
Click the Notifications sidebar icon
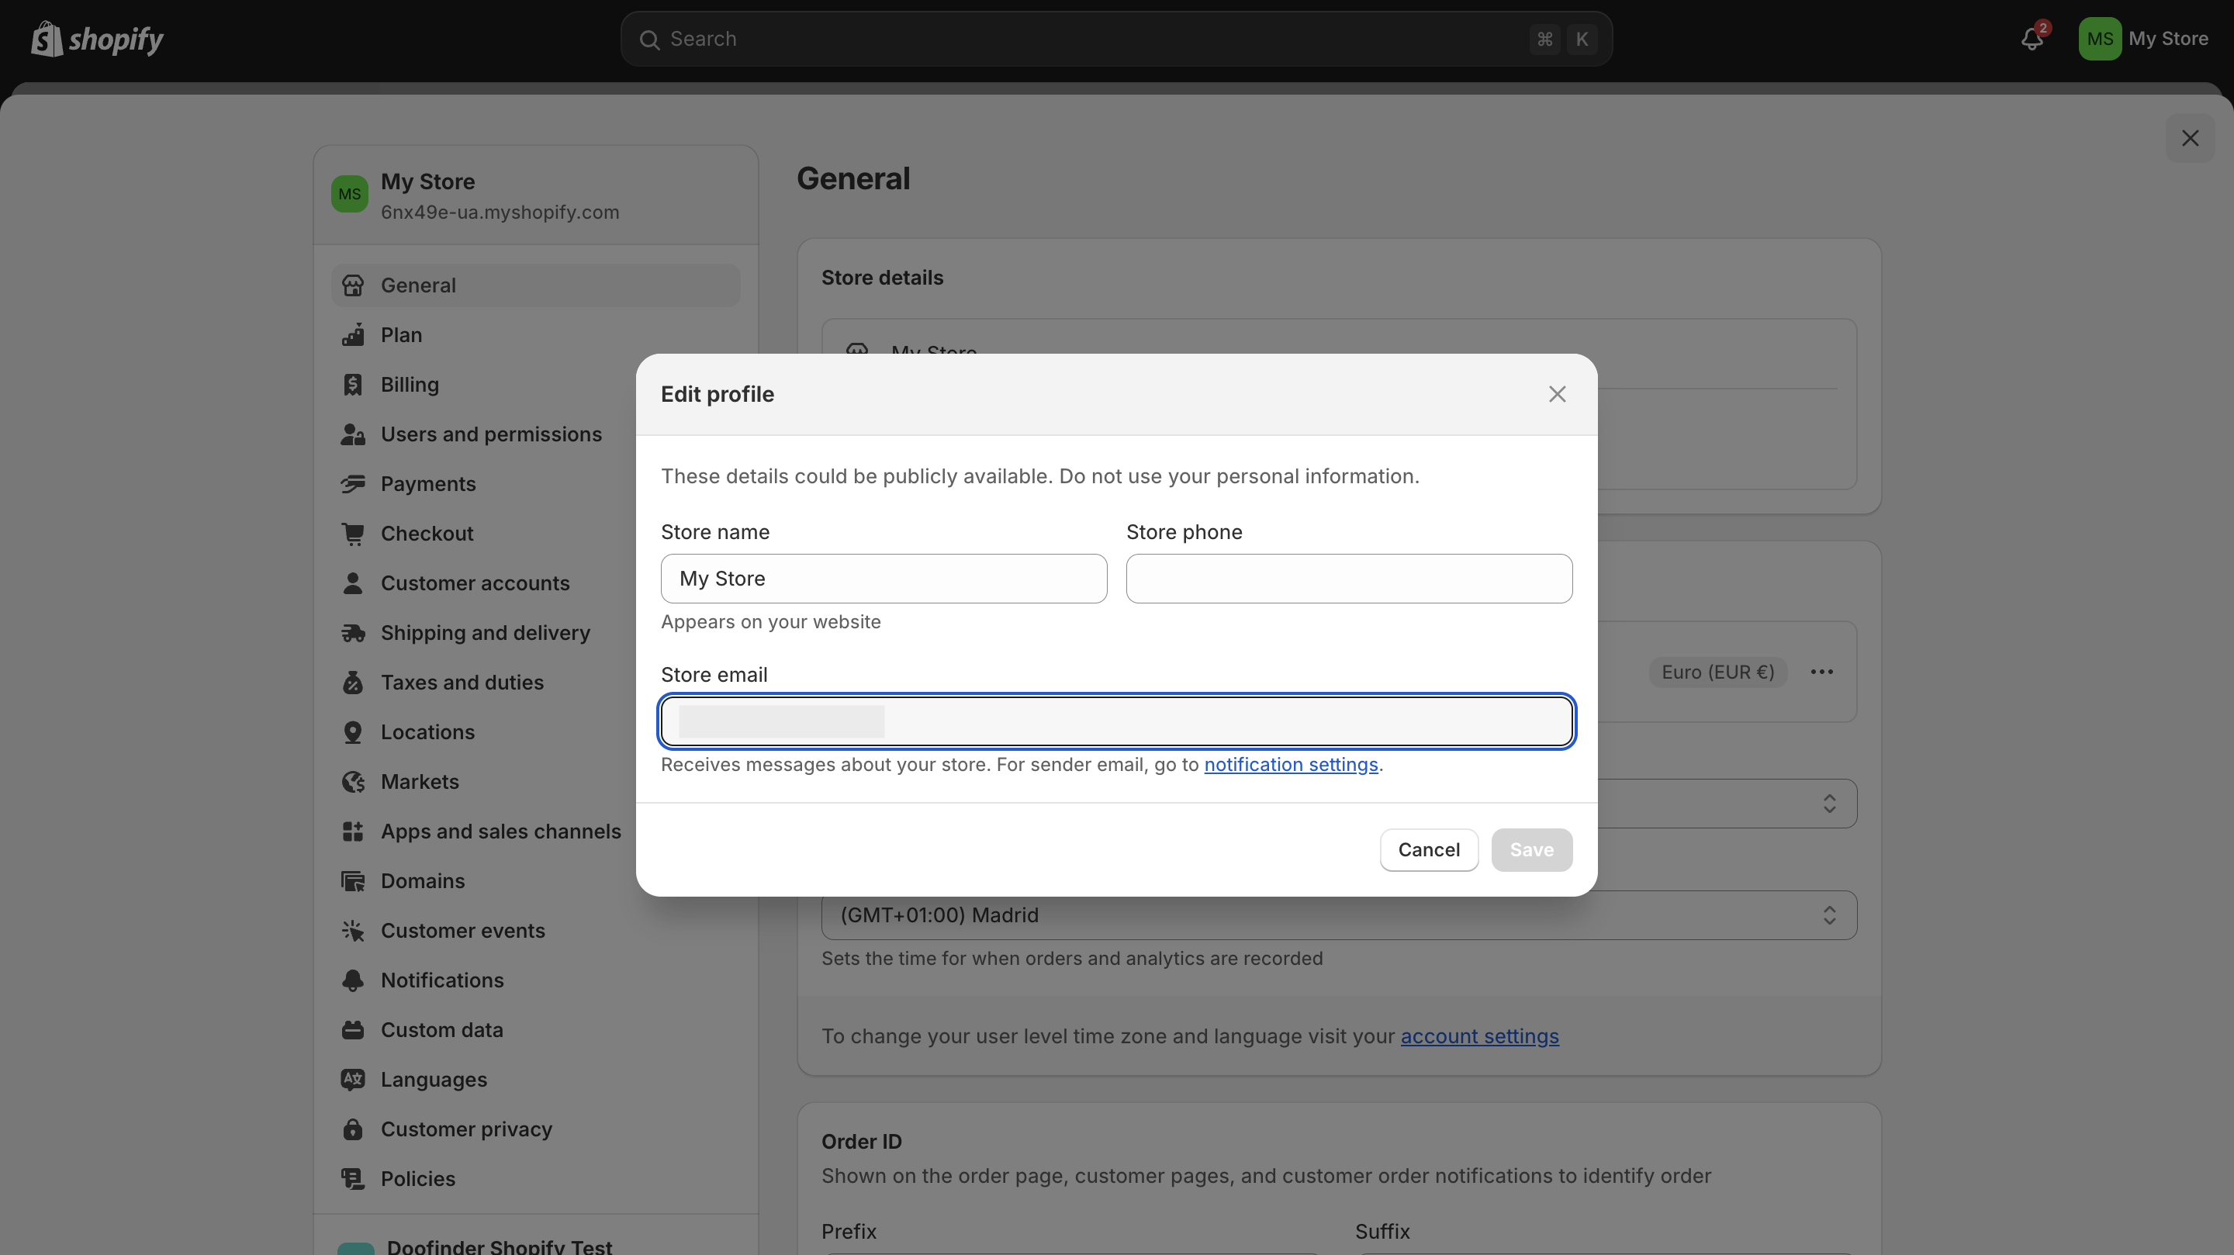(x=354, y=980)
